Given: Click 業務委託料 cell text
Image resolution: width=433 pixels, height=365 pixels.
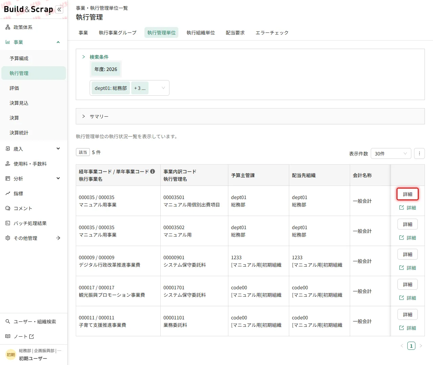Looking at the screenshot, I should coord(175,325).
